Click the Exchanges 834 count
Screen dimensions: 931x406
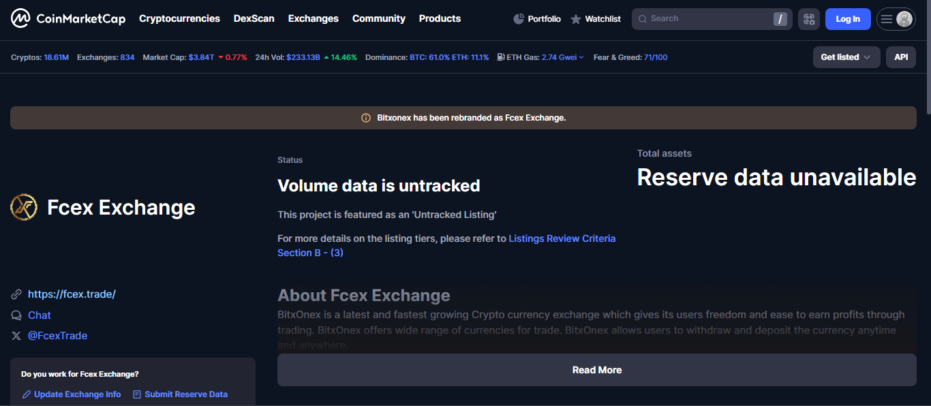click(x=127, y=57)
